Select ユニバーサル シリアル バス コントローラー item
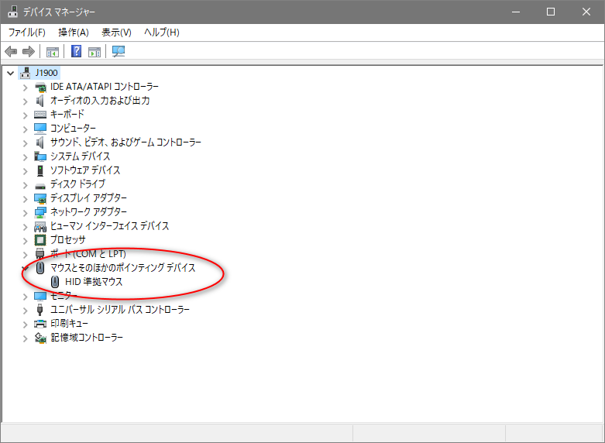Screen dimensions: 605x443 pos(119,310)
